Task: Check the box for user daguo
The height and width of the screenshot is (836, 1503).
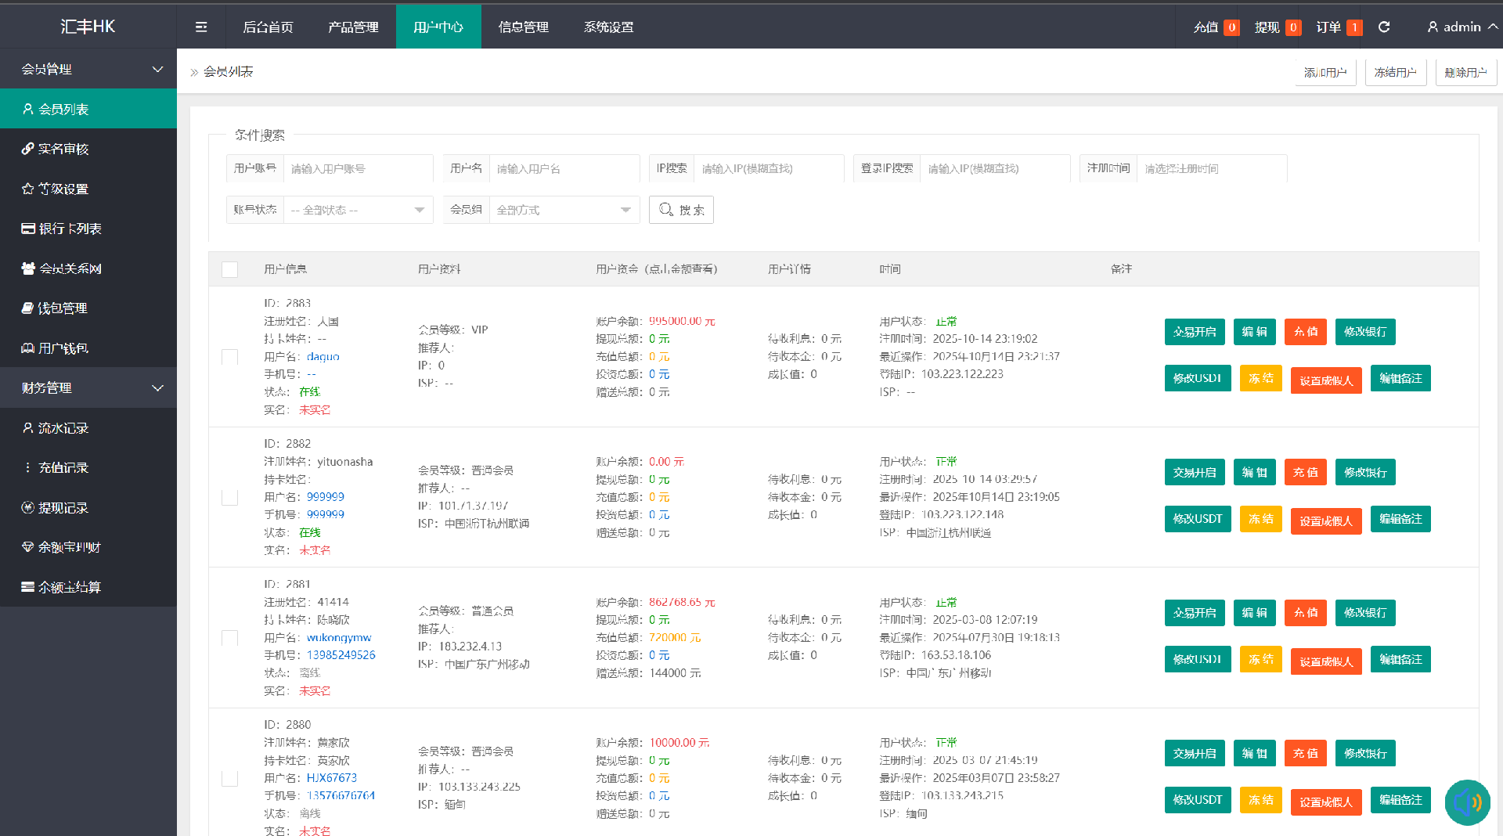Action: (229, 357)
